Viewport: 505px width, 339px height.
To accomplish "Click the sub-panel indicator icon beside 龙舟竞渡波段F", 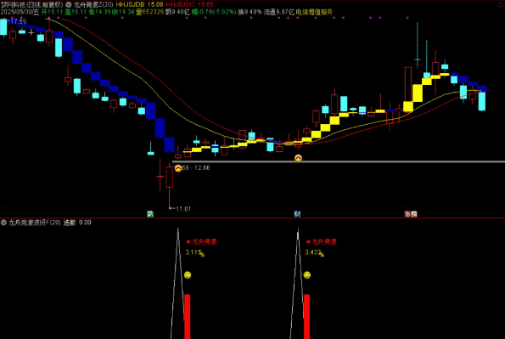I will point(4,223).
